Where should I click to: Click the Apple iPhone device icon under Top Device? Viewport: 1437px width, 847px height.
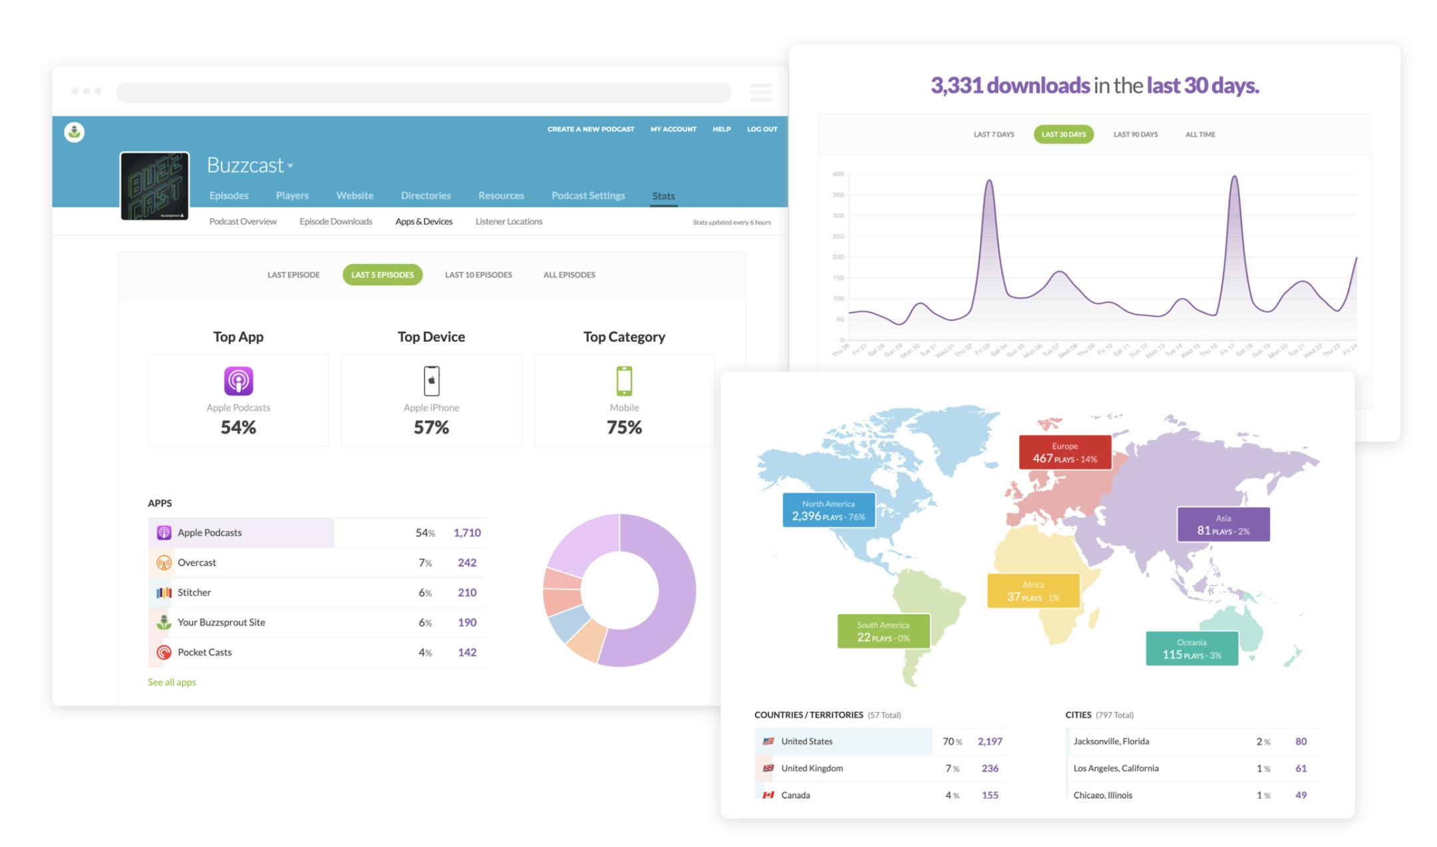click(x=431, y=381)
